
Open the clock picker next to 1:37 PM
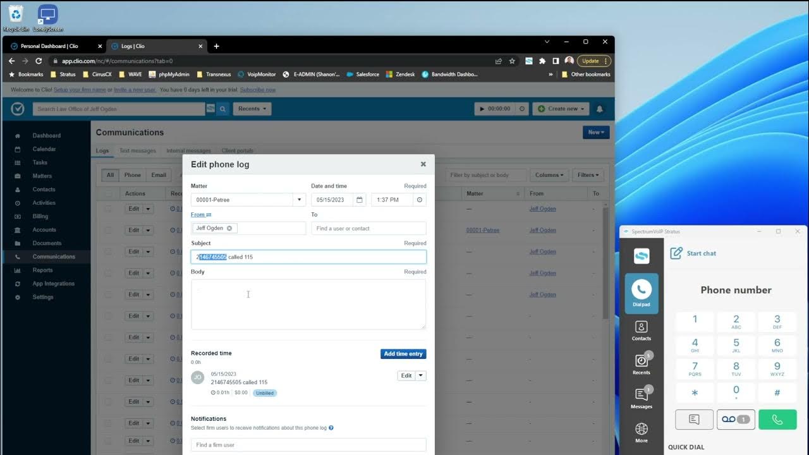[x=420, y=200]
